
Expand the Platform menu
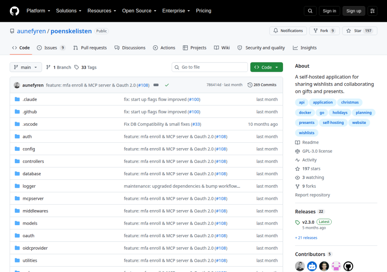click(38, 11)
